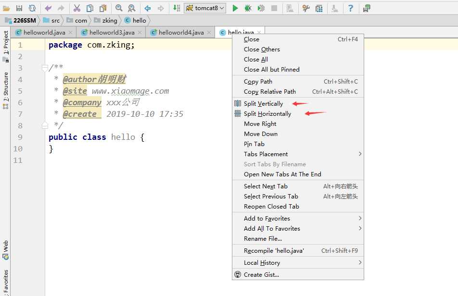Click the Synchronize toolbar icon
This screenshot has width=458, height=296.
[32, 8]
